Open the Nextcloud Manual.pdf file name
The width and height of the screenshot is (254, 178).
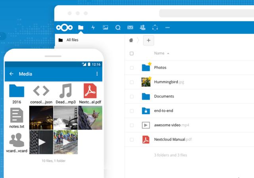pyautogui.click(x=173, y=140)
